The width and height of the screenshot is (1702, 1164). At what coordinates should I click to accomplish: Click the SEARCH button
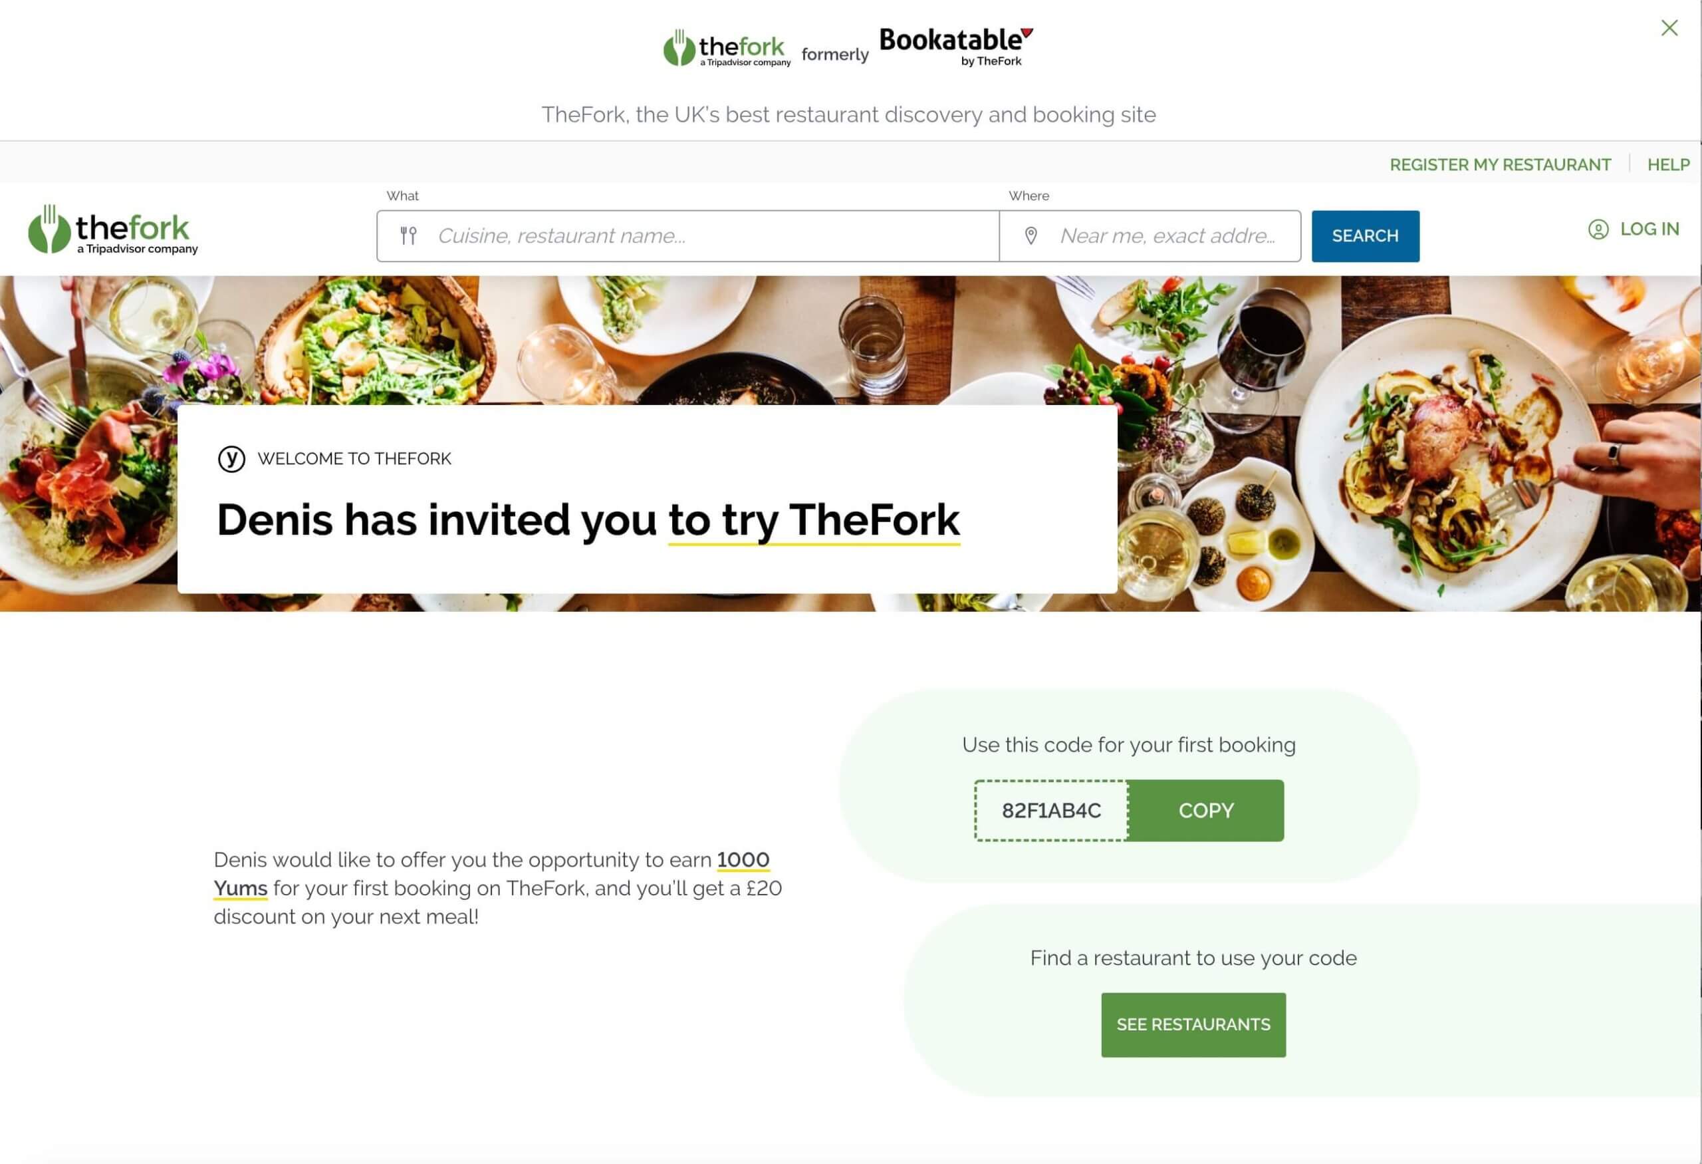click(1366, 235)
